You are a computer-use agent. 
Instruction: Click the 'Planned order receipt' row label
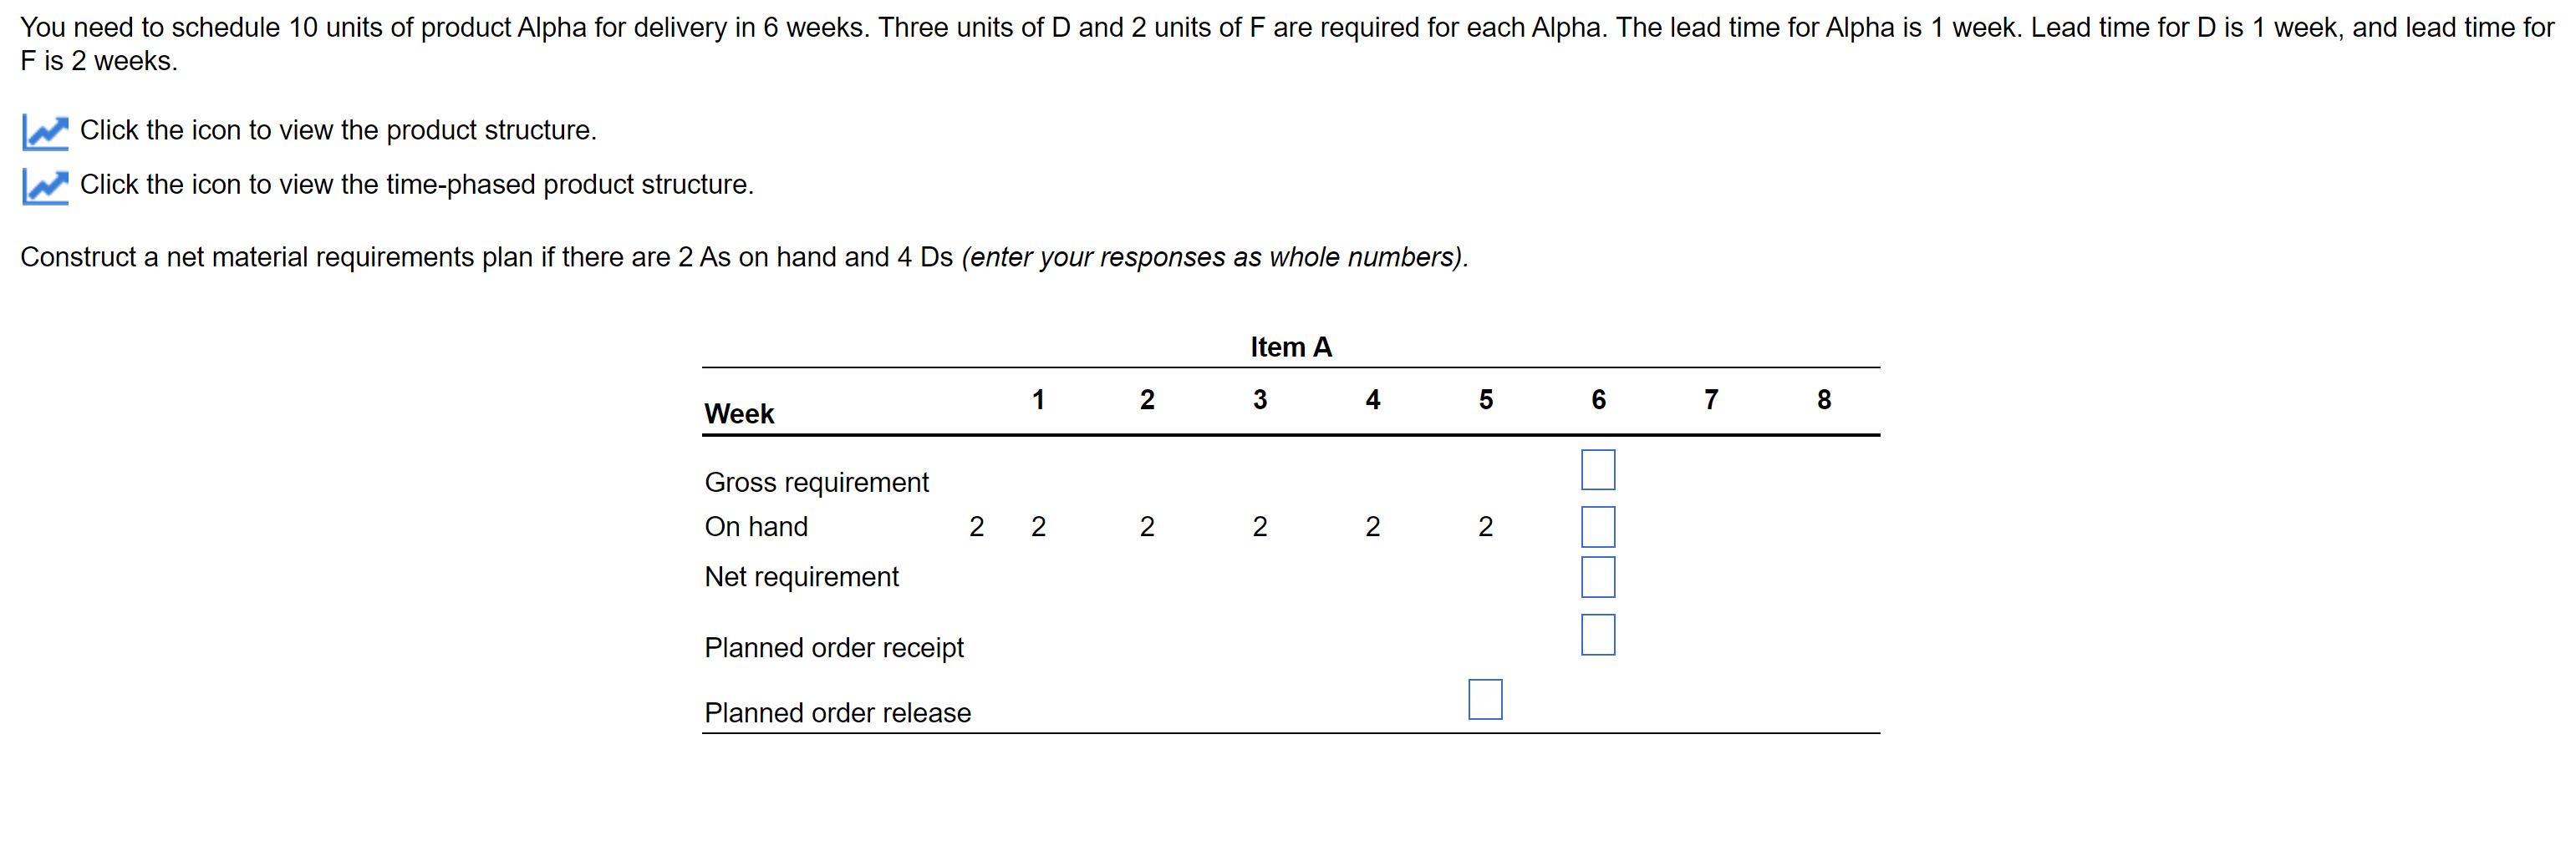pos(834,647)
